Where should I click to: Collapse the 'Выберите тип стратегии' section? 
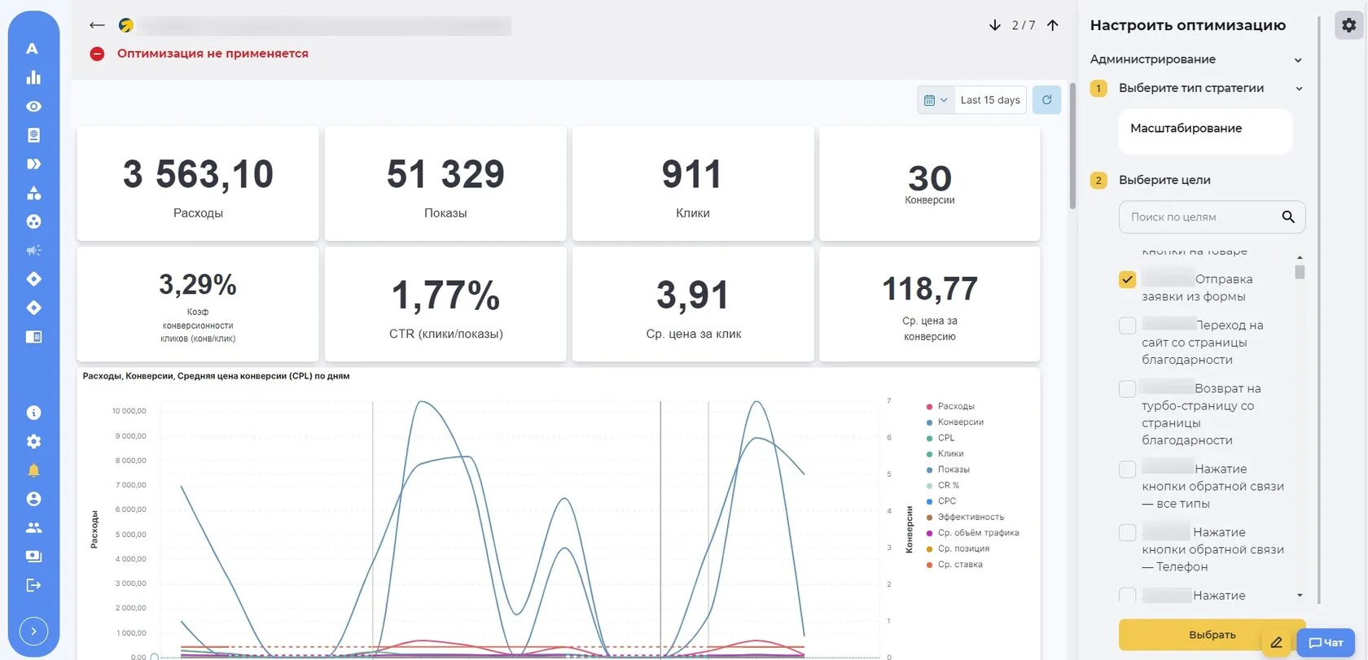(x=1300, y=89)
